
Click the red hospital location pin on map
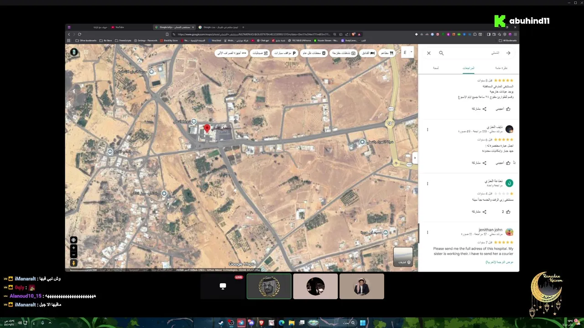click(x=207, y=128)
